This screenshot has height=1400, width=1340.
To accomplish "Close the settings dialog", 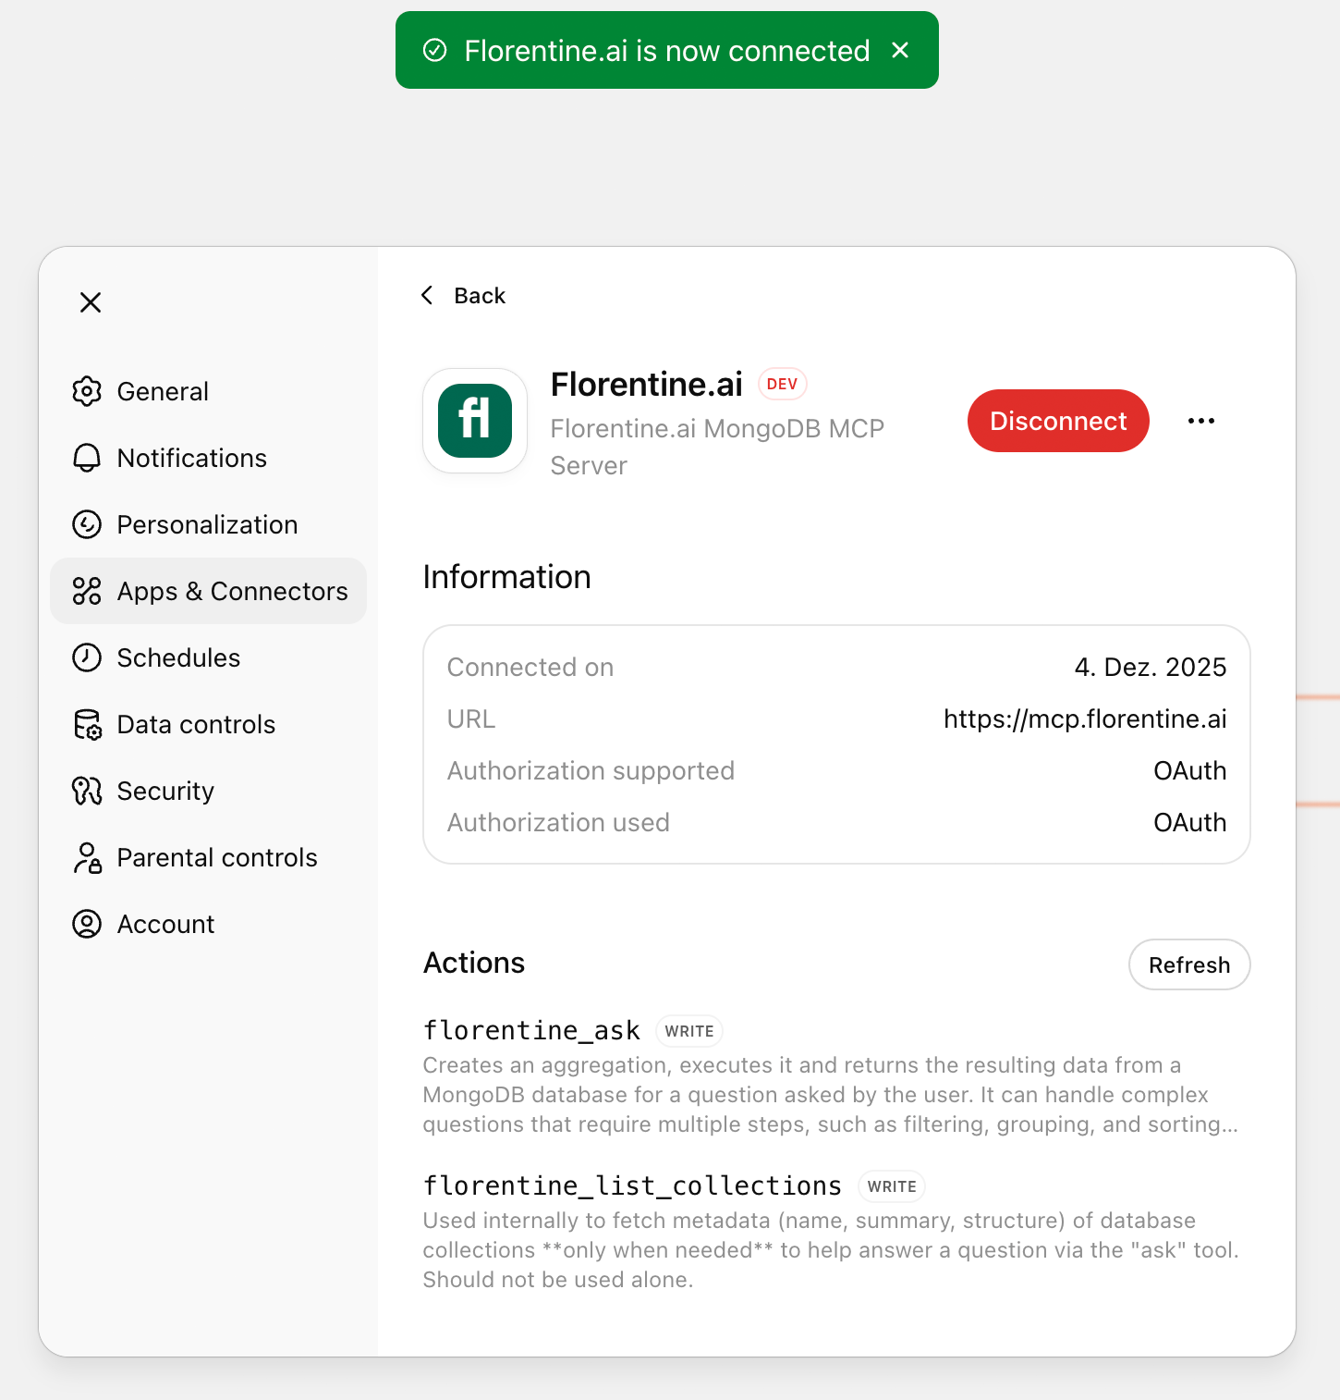I will pyautogui.click(x=91, y=302).
